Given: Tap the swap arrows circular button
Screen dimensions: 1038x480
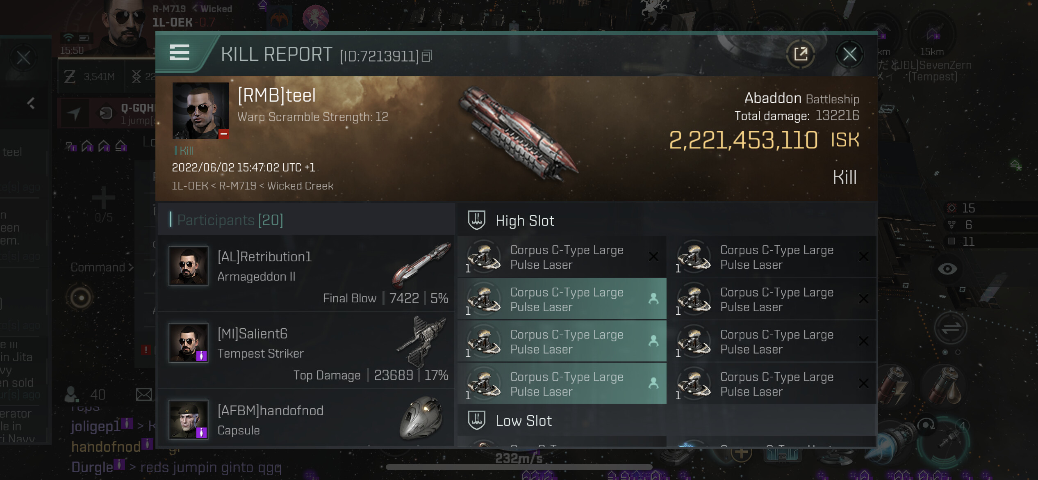Looking at the screenshot, I should click(951, 328).
